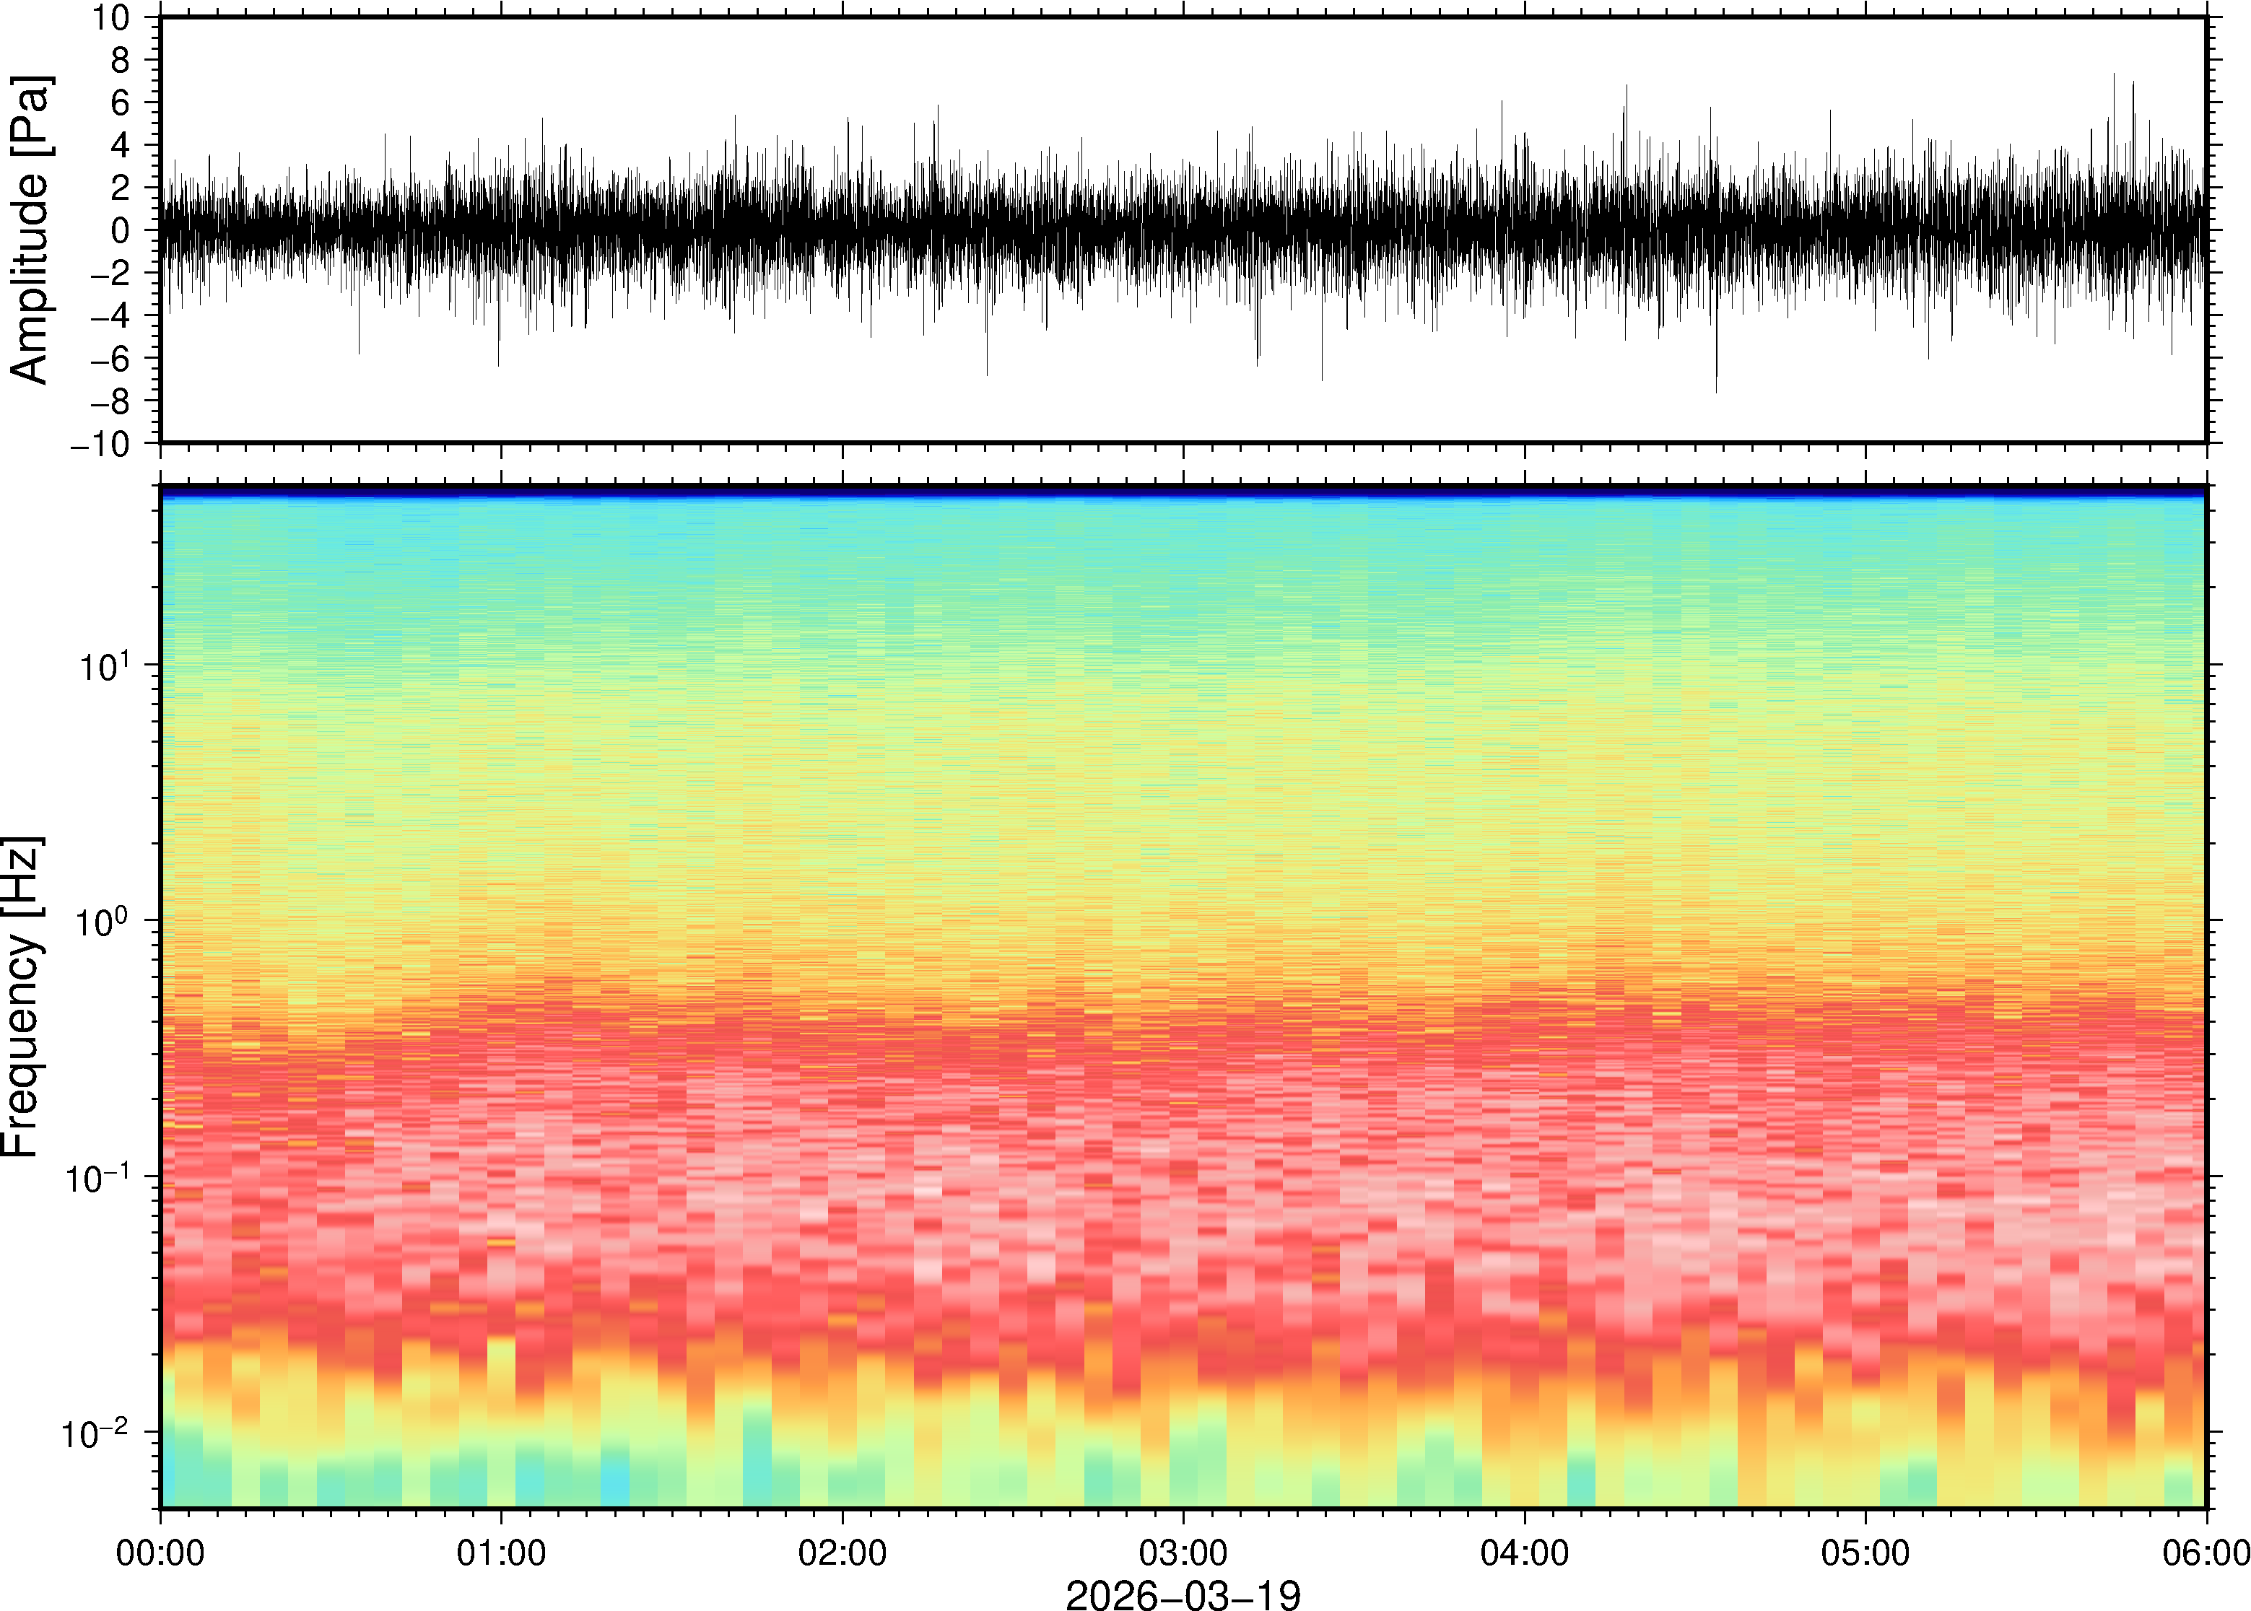Viewport: 2251px width, 1611px height.
Task: Click the 0 amplitude tick label
Action: point(121,231)
